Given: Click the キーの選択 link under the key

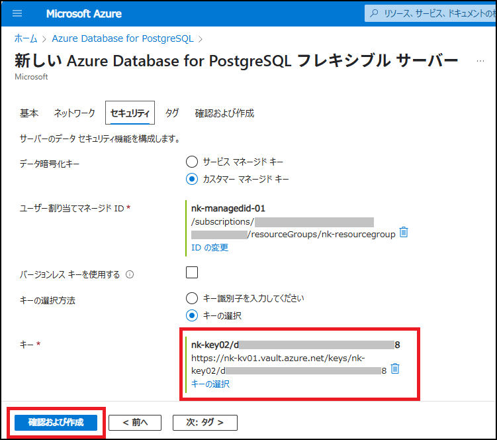Looking at the screenshot, I should point(210,384).
